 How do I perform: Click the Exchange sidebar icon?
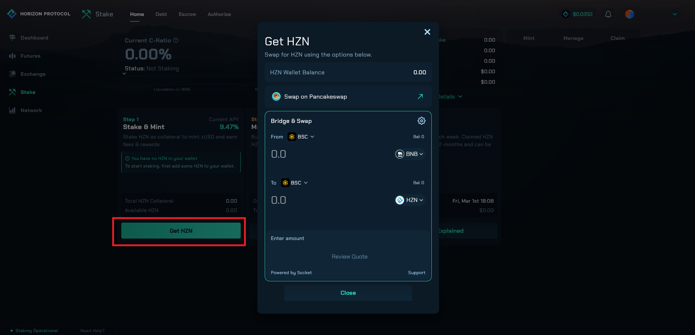click(x=12, y=74)
